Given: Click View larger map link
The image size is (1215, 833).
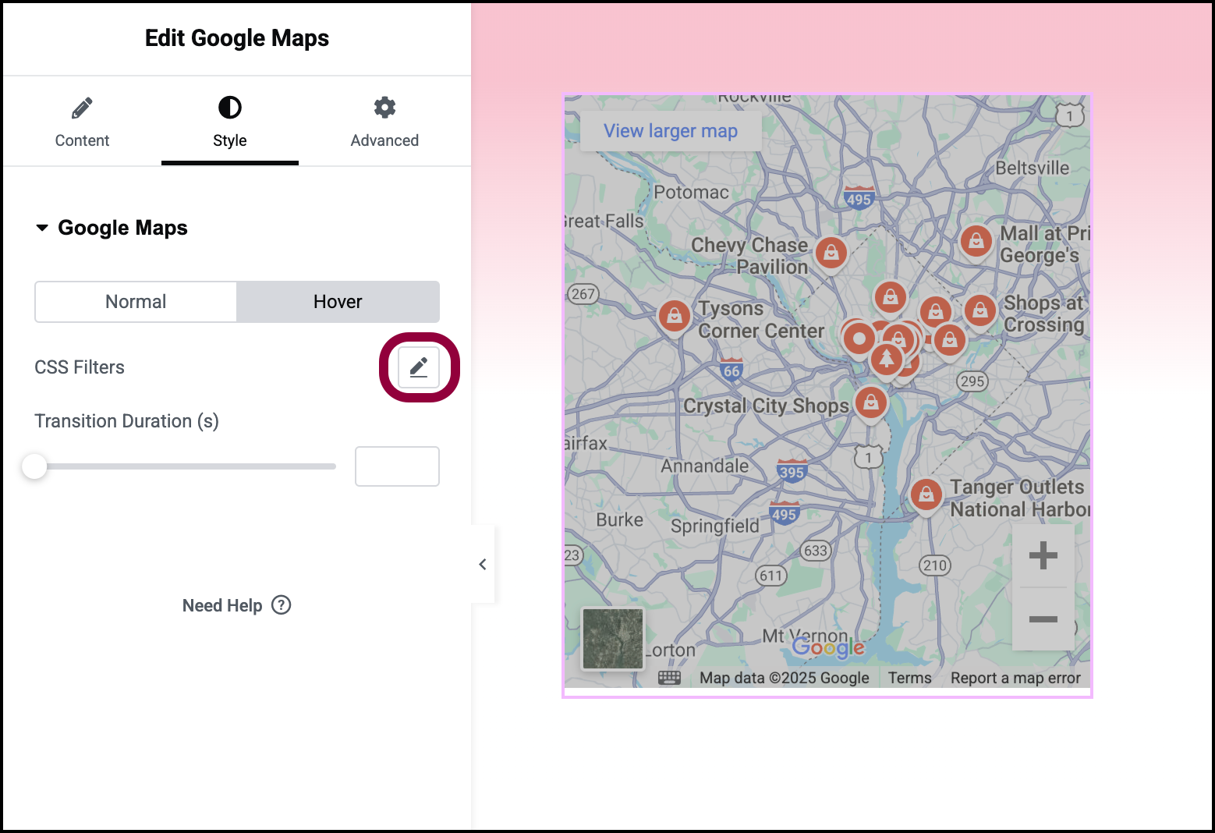Looking at the screenshot, I should click(x=671, y=131).
